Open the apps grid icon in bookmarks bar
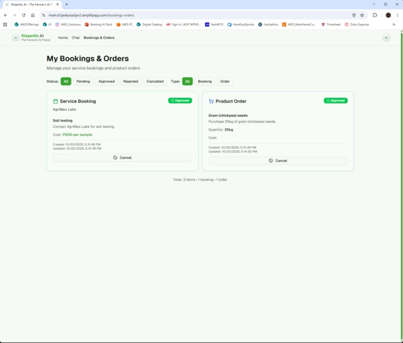The width and height of the screenshot is (403, 343). (5, 25)
